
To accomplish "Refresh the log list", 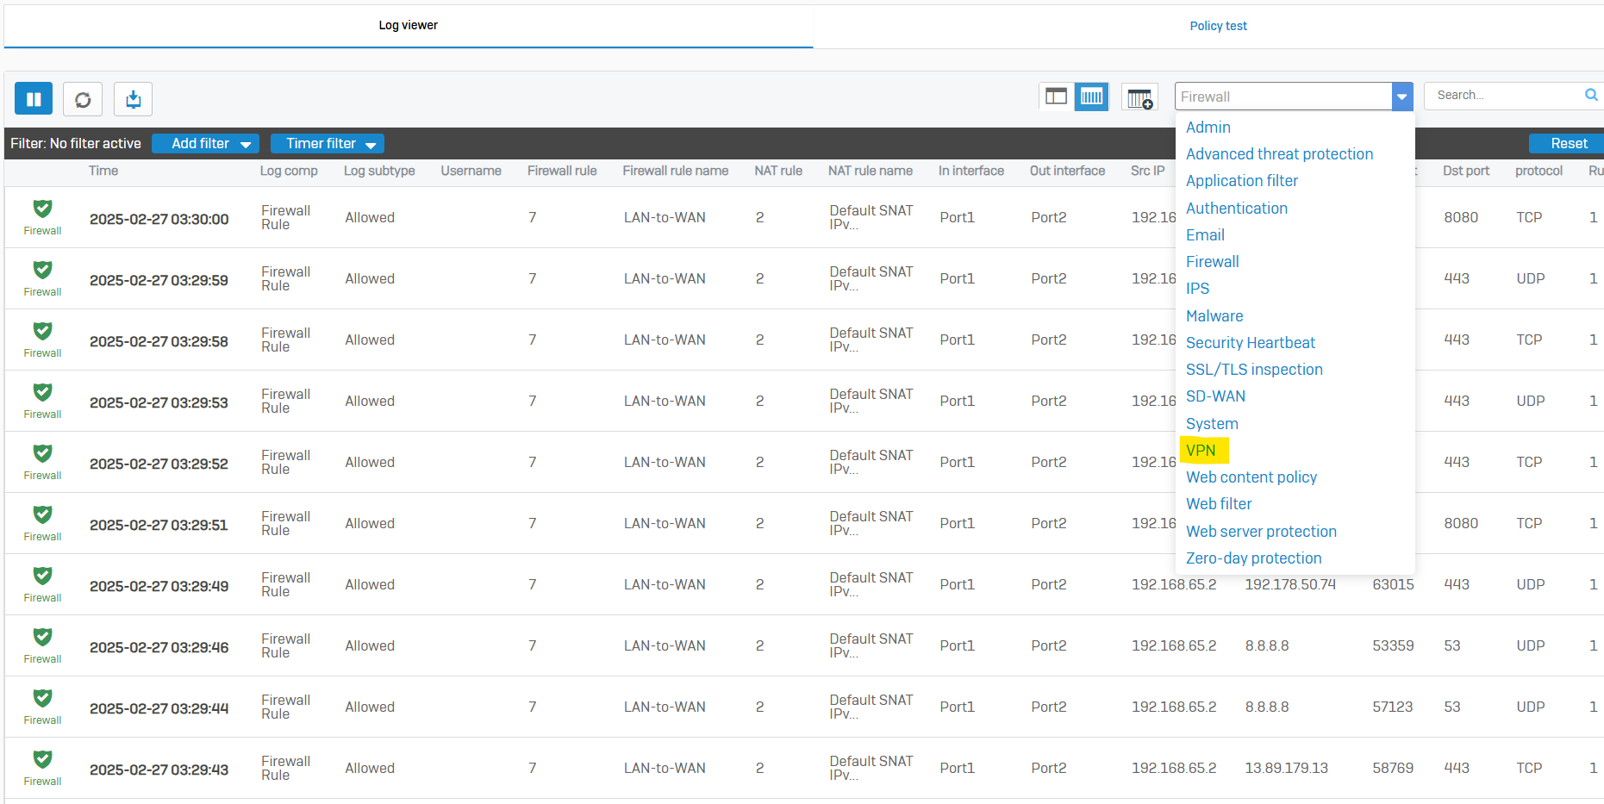I will tap(83, 99).
